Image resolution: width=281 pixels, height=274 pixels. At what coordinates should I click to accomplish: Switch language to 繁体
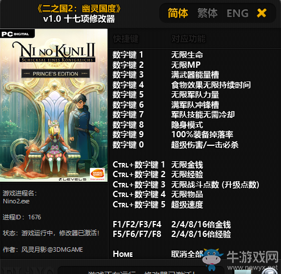(x=207, y=13)
